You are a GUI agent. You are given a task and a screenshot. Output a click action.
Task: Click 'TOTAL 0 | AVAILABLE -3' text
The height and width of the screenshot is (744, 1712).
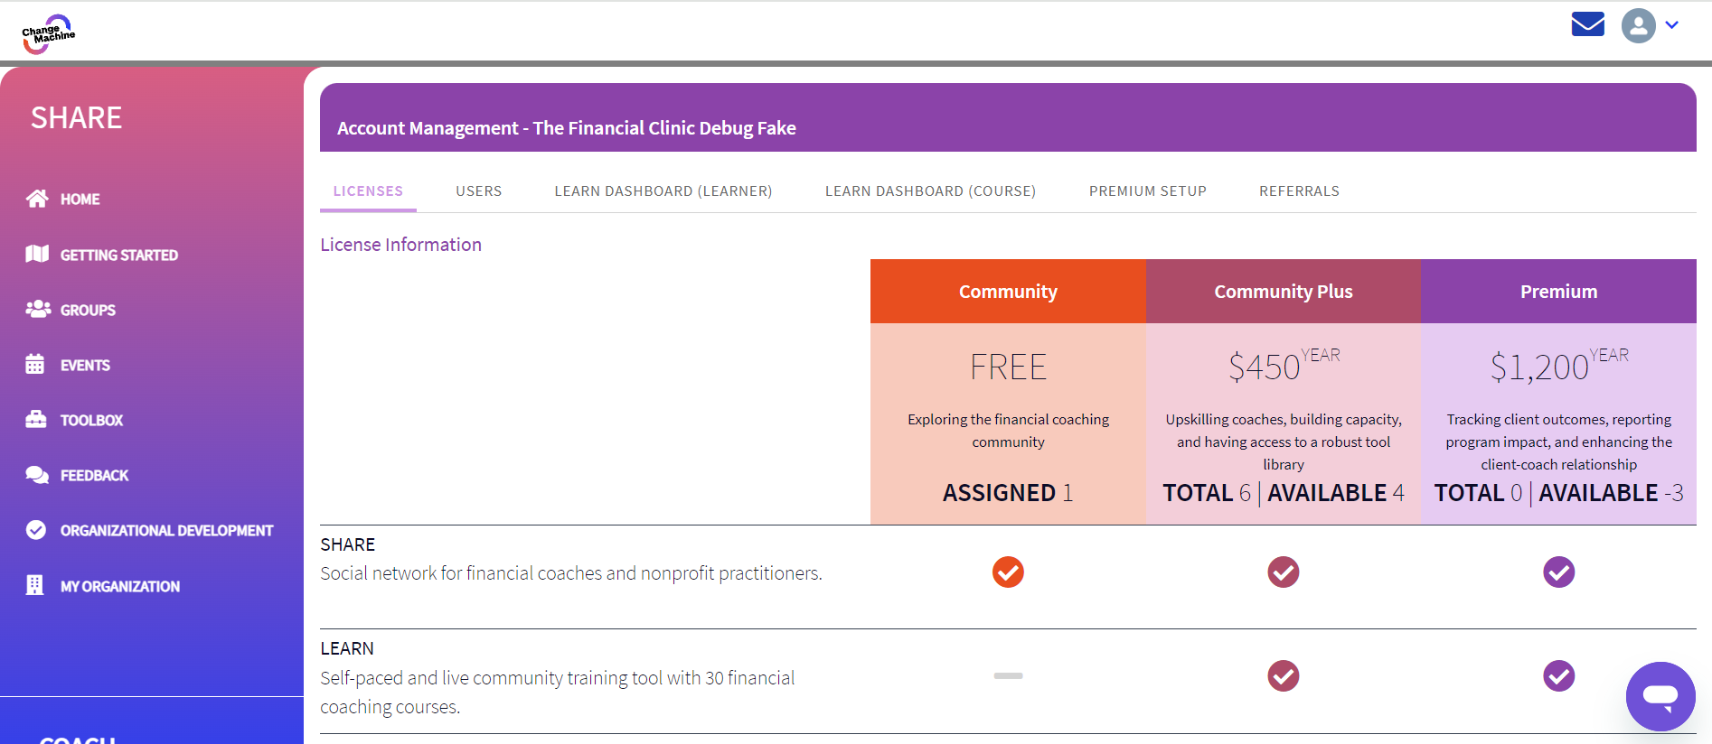[1558, 493]
